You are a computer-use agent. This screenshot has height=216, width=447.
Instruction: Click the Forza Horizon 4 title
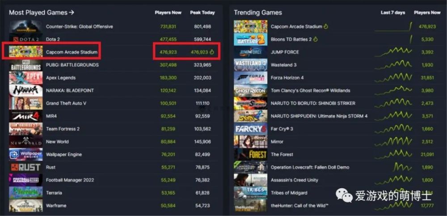pyautogui.click(x=287, y=78)
